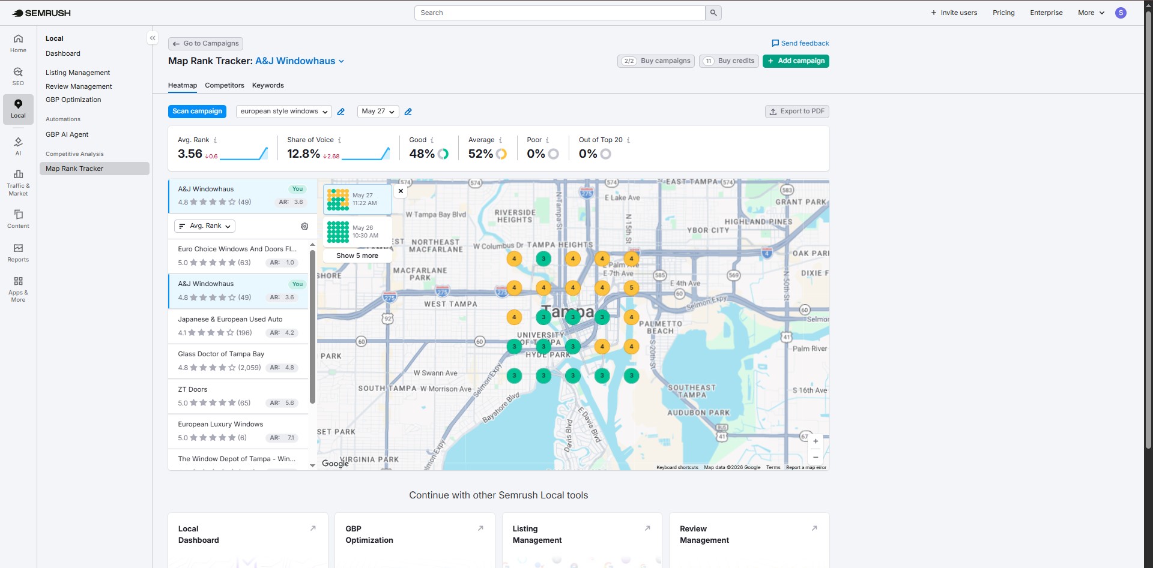Close the scan history panel
The height and width of the screenshot is (568, 1153).
[x=401, y=191]
